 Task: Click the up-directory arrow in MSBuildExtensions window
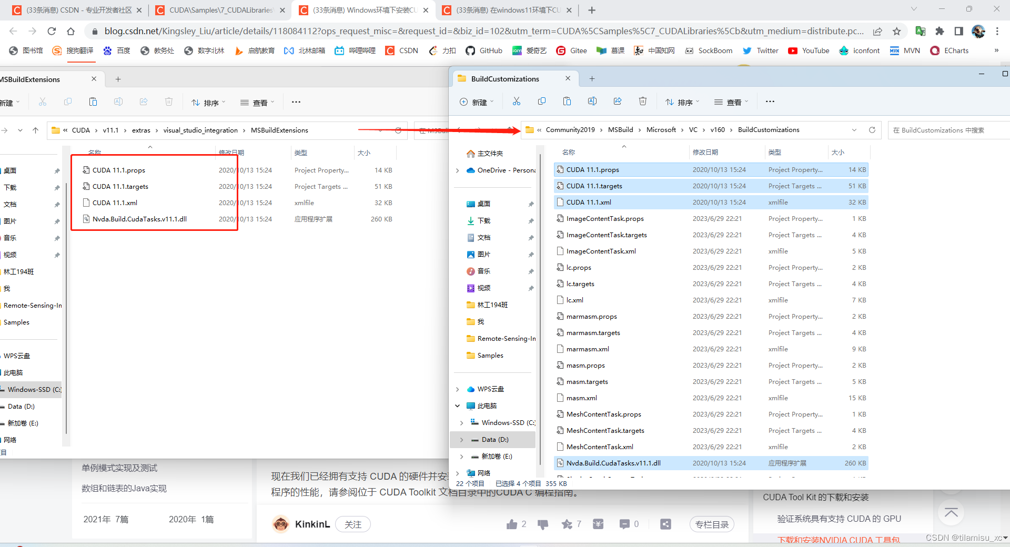[35, 130]
